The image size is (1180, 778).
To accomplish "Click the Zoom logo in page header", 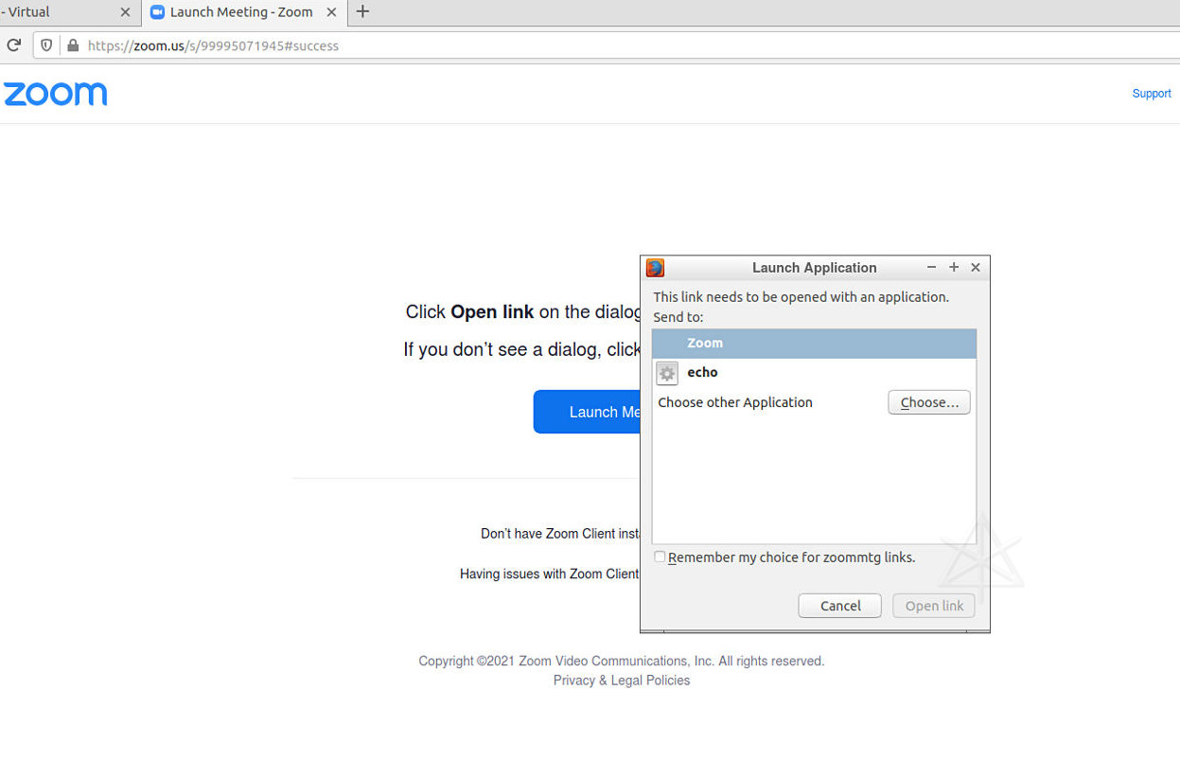I will point(55,94).
